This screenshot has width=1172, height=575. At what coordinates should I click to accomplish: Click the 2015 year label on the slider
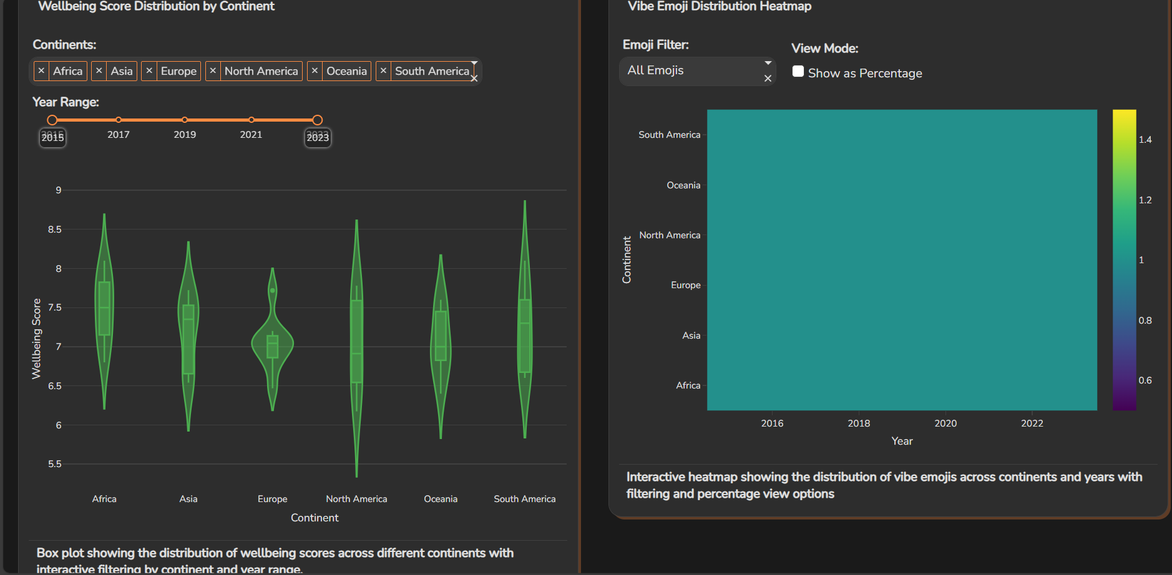pos(52,137)
